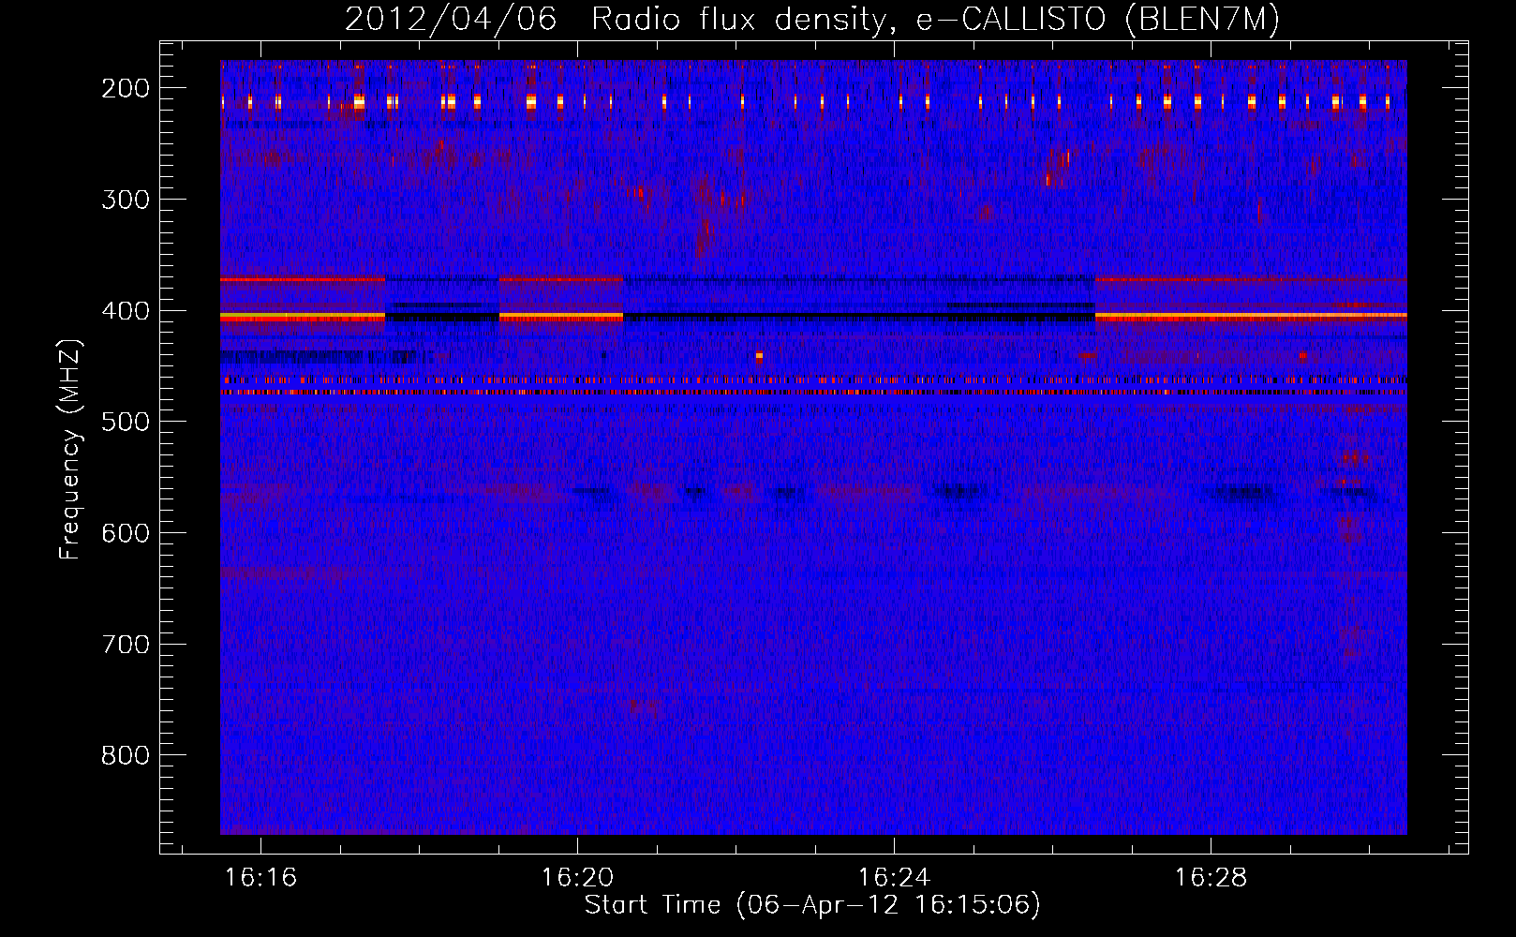Click the 'Start Time (06-Apr-12 16:15:06)' label
1516x937 pixels.
[812, 905]
